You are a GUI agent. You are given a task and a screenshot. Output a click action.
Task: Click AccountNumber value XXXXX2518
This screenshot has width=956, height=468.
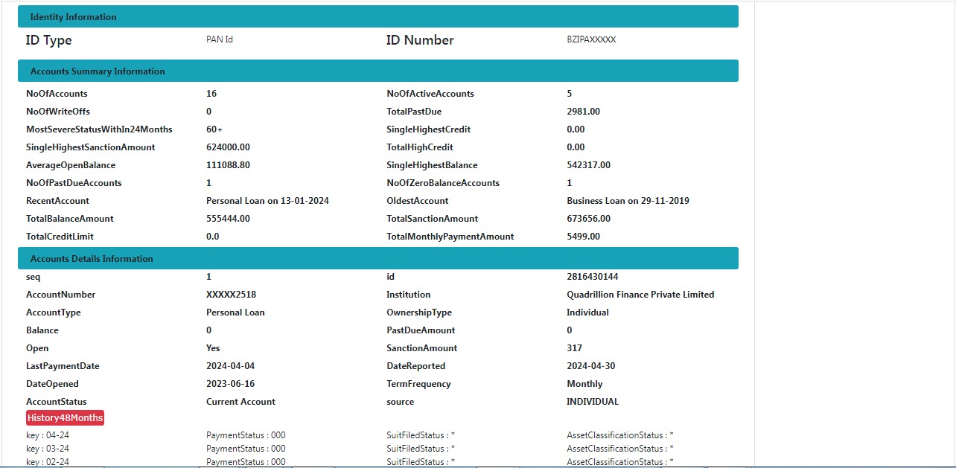coord(231,295)
